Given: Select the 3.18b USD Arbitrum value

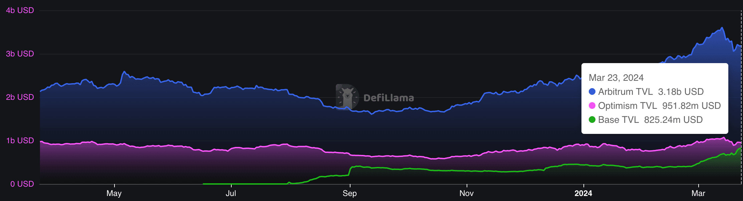Looking at the screenshot, I should point(681,91).
